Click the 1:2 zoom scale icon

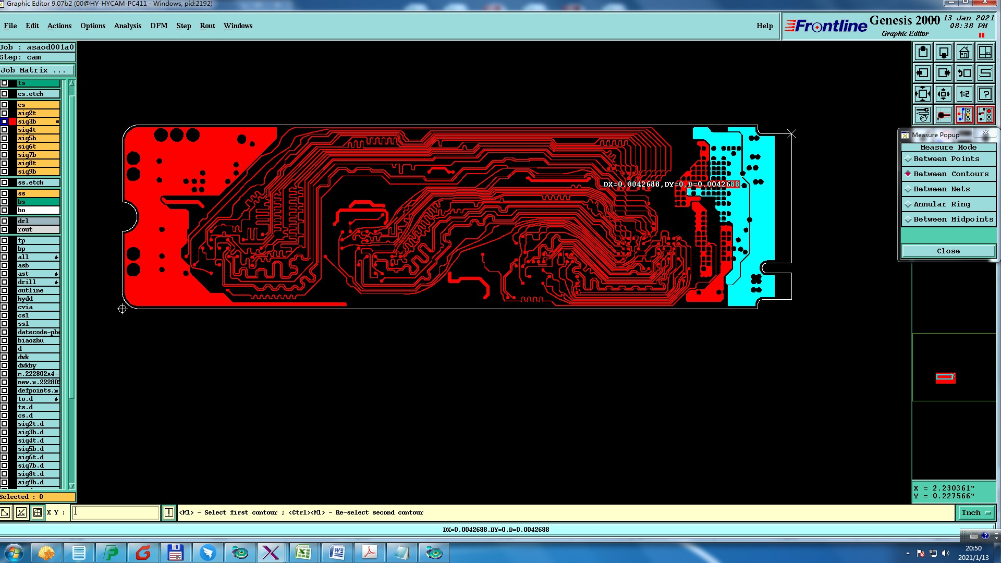point(964,94)
